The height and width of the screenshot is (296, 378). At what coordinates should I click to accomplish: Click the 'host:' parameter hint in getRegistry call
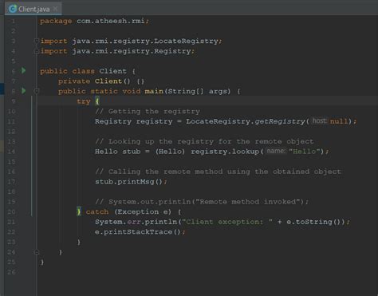point(319,121)
